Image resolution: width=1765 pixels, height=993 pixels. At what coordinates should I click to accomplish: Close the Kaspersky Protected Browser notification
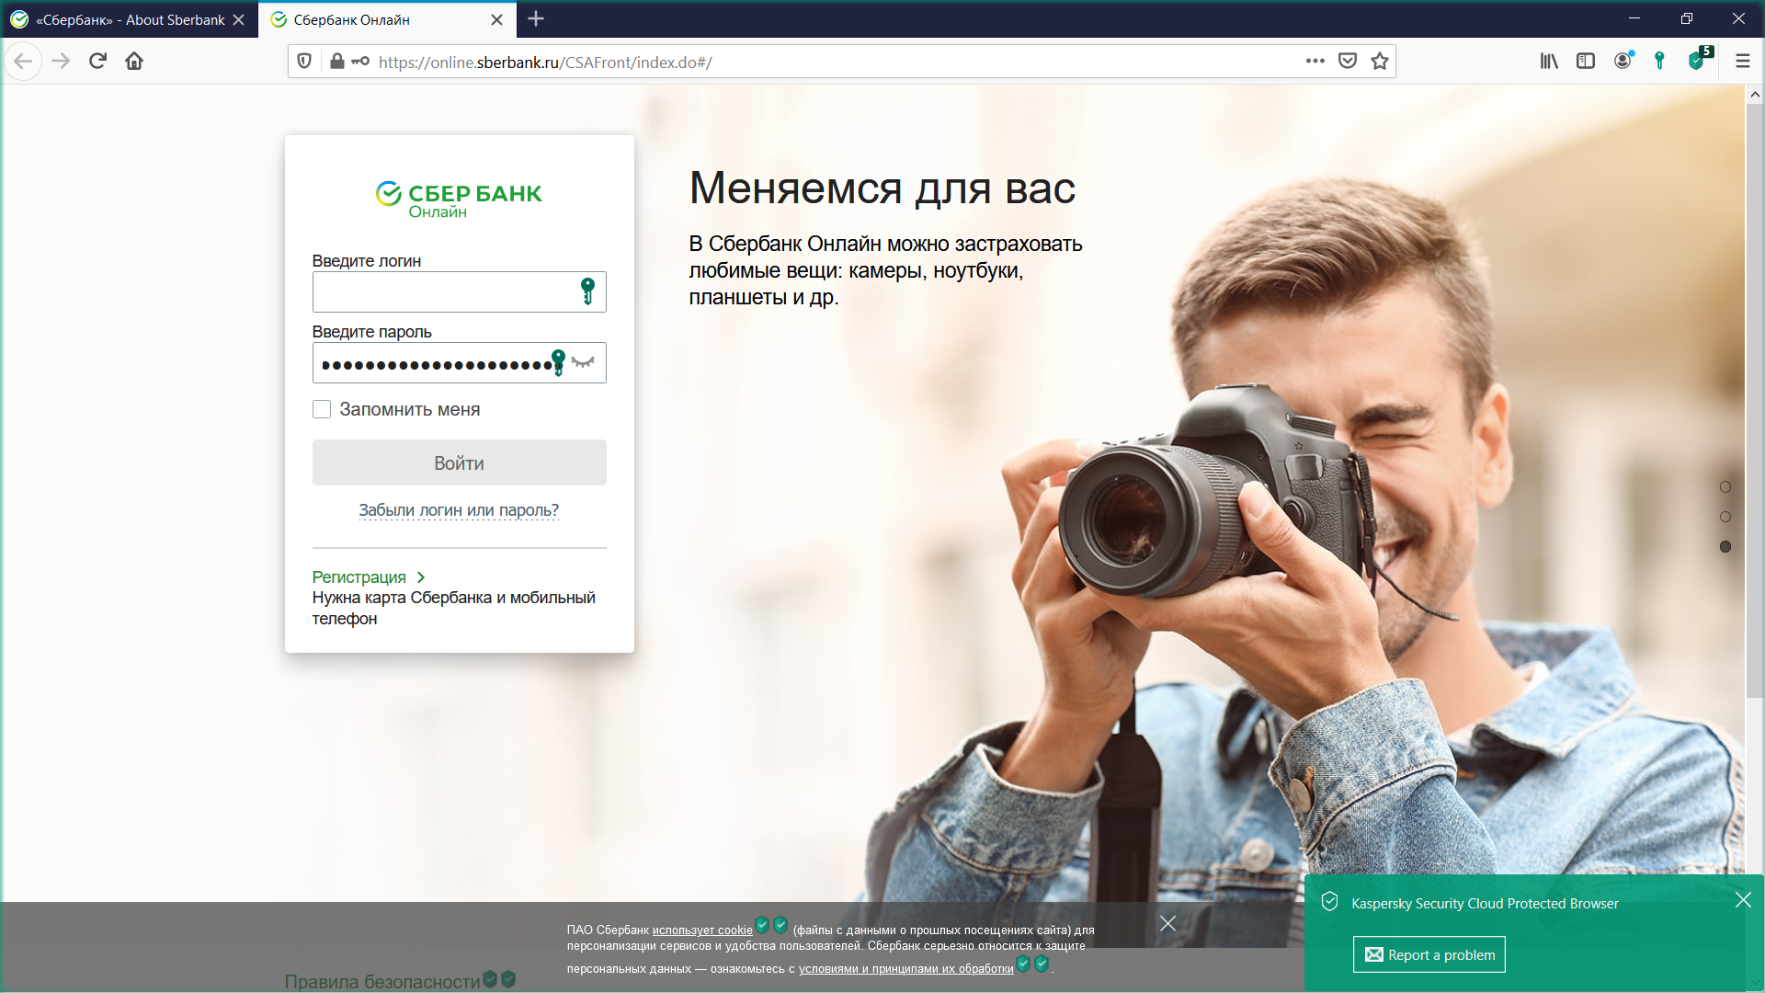pyautogui.click(x=1743, y=900)
